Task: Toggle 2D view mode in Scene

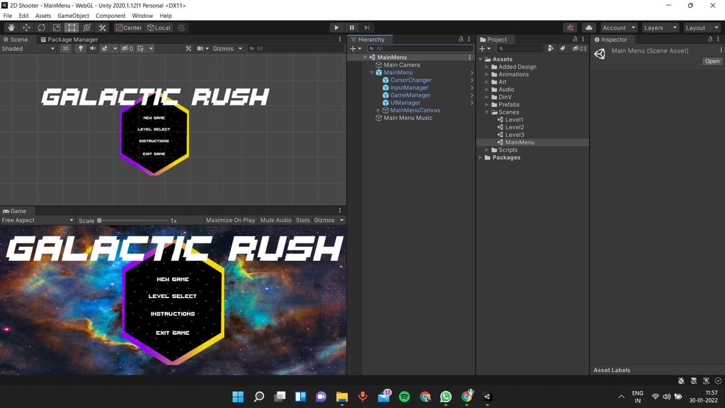Action: (x=66, y=49)
